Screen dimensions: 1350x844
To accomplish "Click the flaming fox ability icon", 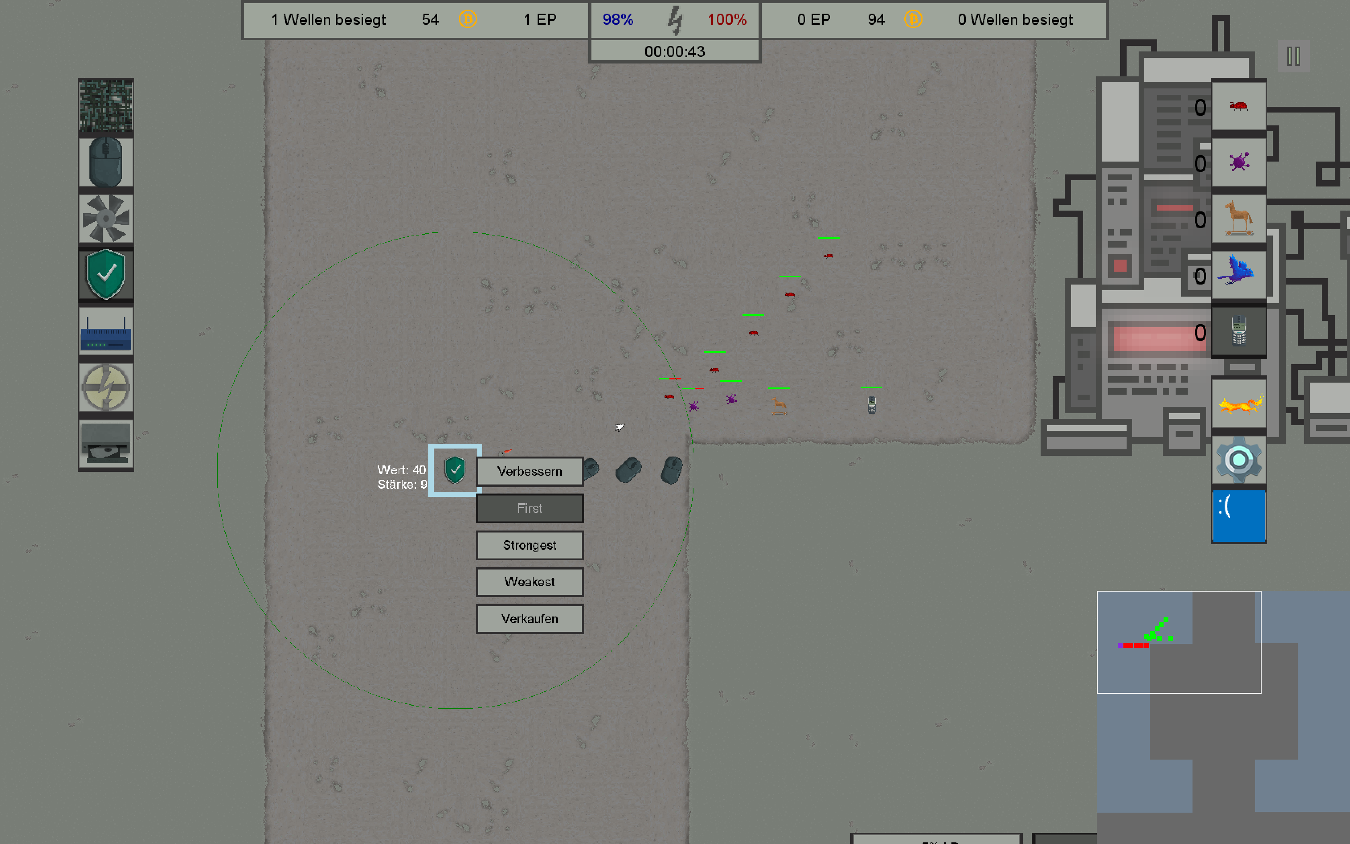I will click(x=1238, y=404).
